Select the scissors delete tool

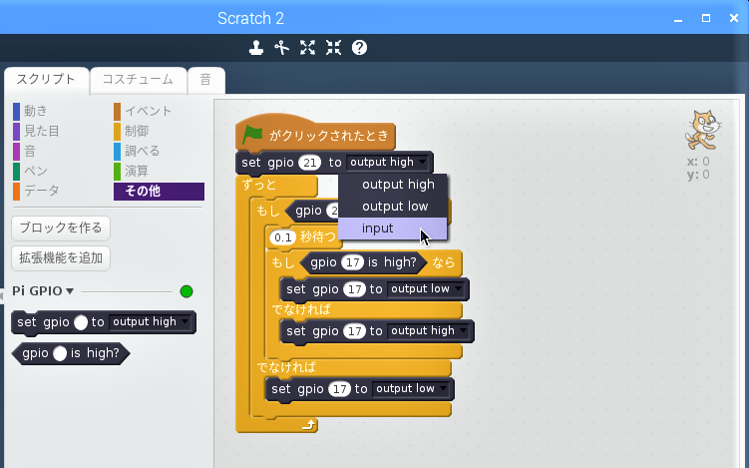[x=282, y=47]
